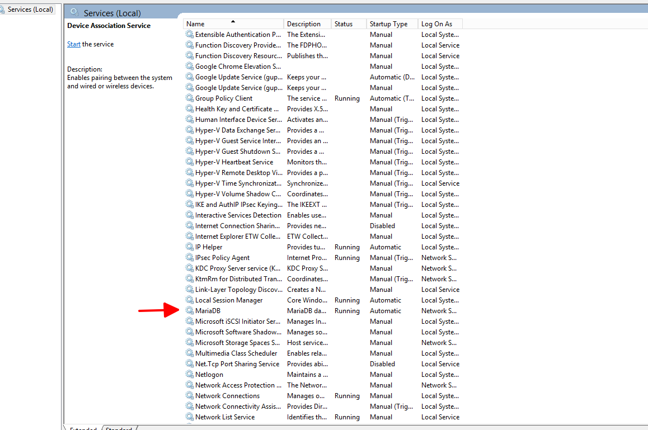648x430 pixels.
Task: Sort by the Log On As column header
Action: click(x=440, y=24)
